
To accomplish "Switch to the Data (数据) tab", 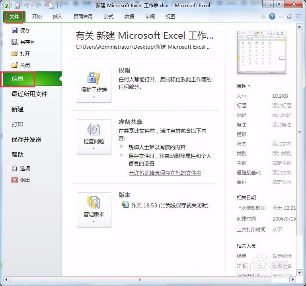I will coord(129,17).
